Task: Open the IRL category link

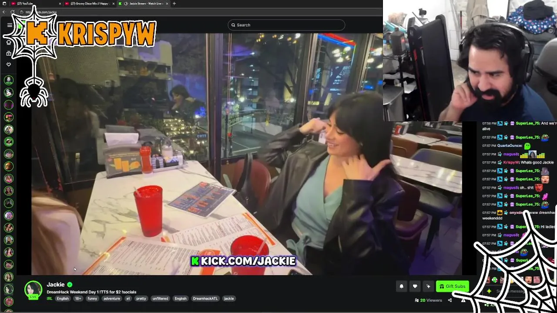Action: (x=50, y=299)
